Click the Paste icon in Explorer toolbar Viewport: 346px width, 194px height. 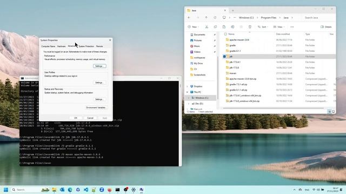click(x=224, y=27)
